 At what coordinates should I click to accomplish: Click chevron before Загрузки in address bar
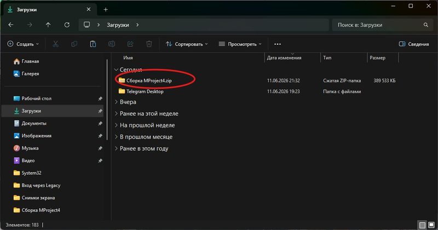coord(99,25)
